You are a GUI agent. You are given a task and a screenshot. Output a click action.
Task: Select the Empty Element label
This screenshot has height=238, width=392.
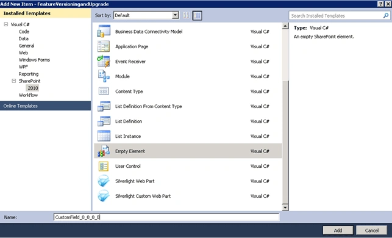point(130,151)
